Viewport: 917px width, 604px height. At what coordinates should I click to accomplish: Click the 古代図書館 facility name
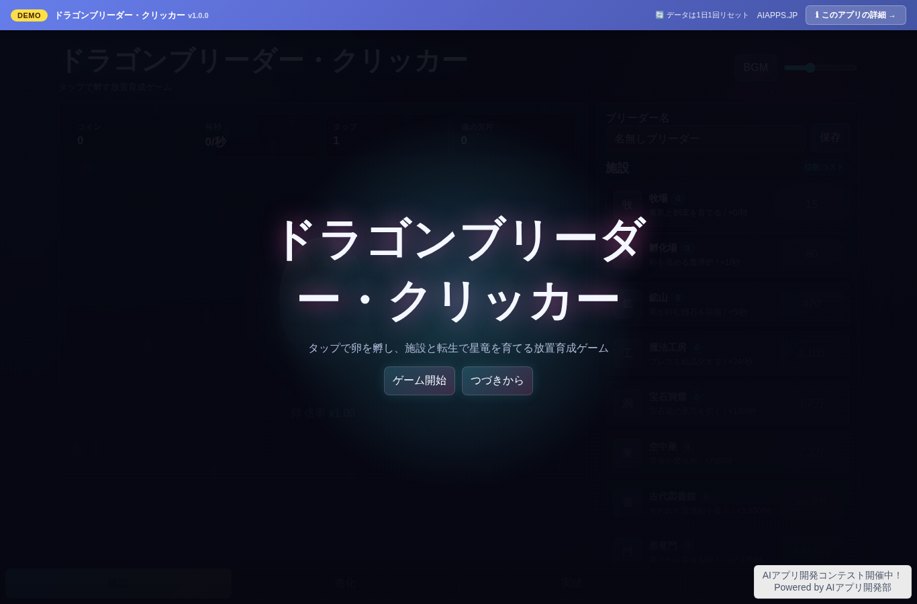click(x=673, y=497)
